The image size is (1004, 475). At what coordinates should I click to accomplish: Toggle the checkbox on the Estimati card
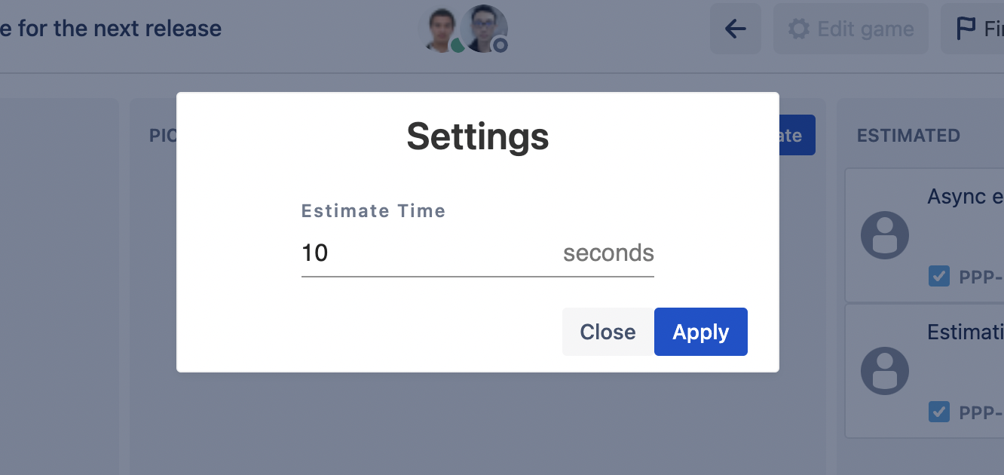point(938,412)
